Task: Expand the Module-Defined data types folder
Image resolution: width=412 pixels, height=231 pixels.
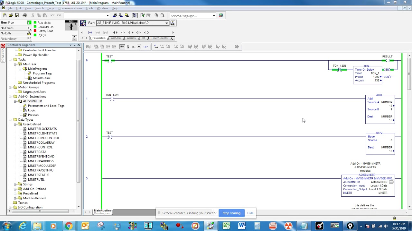Action: click(x=15, y=198)
